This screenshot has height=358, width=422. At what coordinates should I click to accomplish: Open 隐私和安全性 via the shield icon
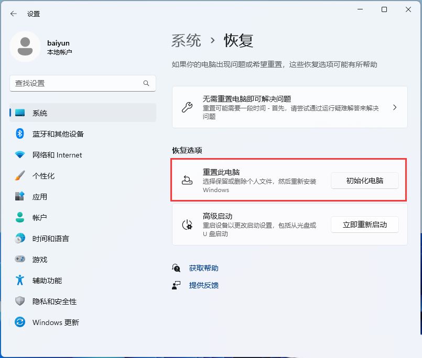click(20, 301)
